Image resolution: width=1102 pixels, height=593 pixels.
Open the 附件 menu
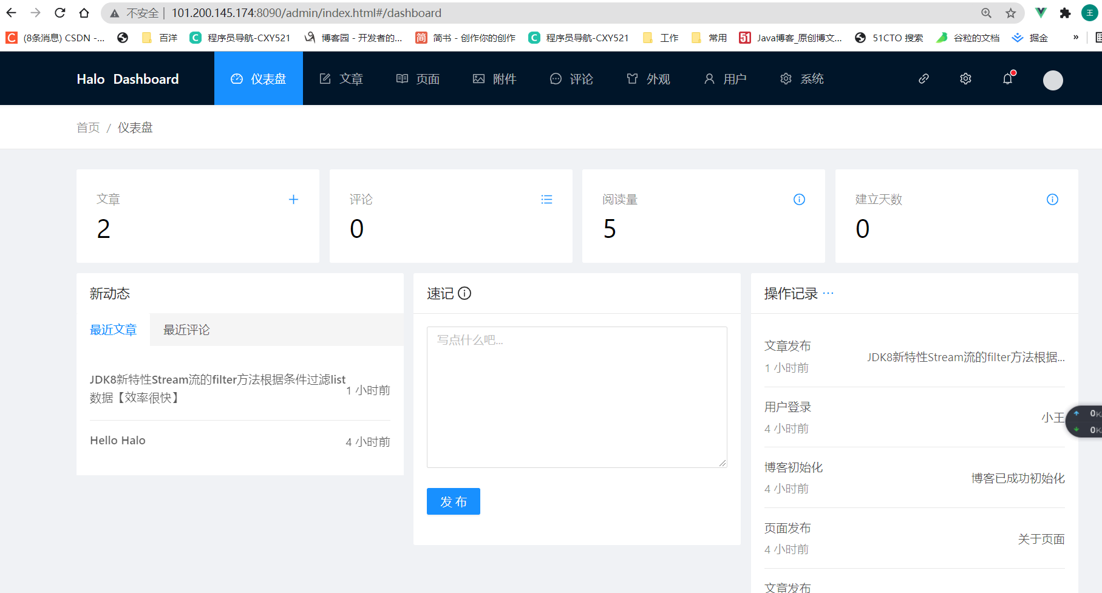click(495, 79)
